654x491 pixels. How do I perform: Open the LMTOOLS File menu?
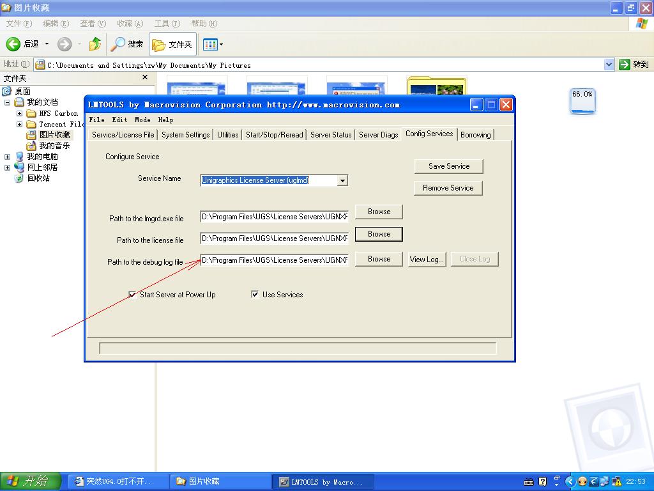(x=97, y=120)
